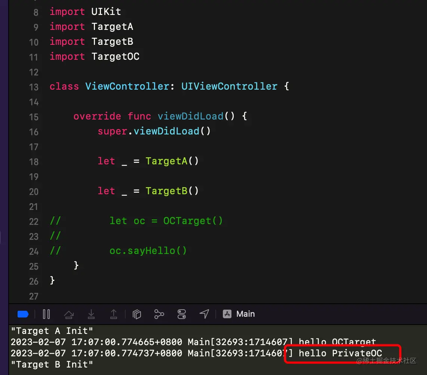
Task: Click the "Target A Init" console output
Action: tap(52, 331)
